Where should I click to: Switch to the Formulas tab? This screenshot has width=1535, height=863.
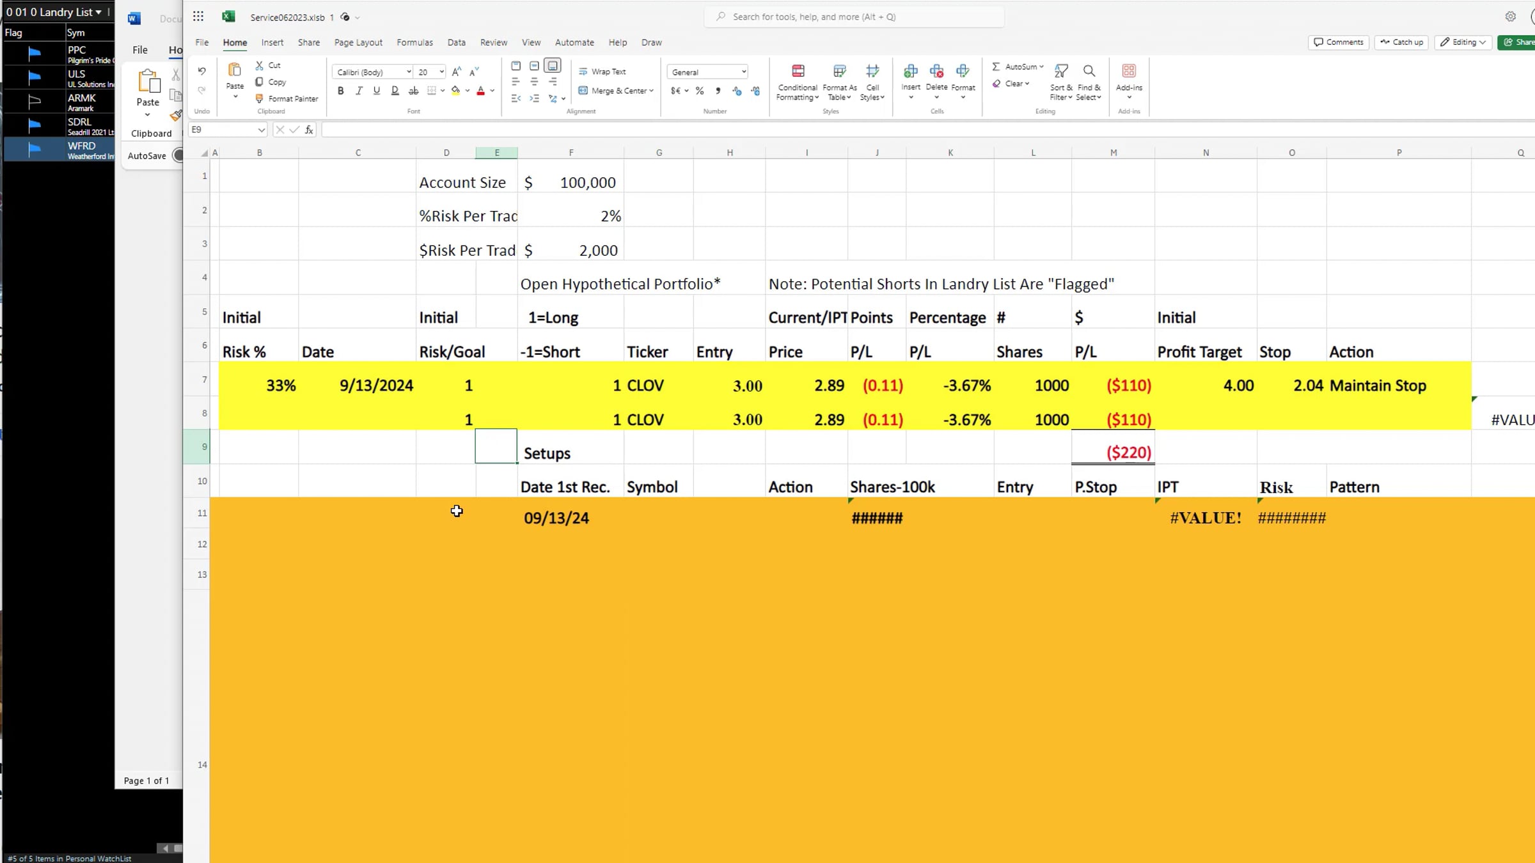pyautogui.click(x=414, y=42)
